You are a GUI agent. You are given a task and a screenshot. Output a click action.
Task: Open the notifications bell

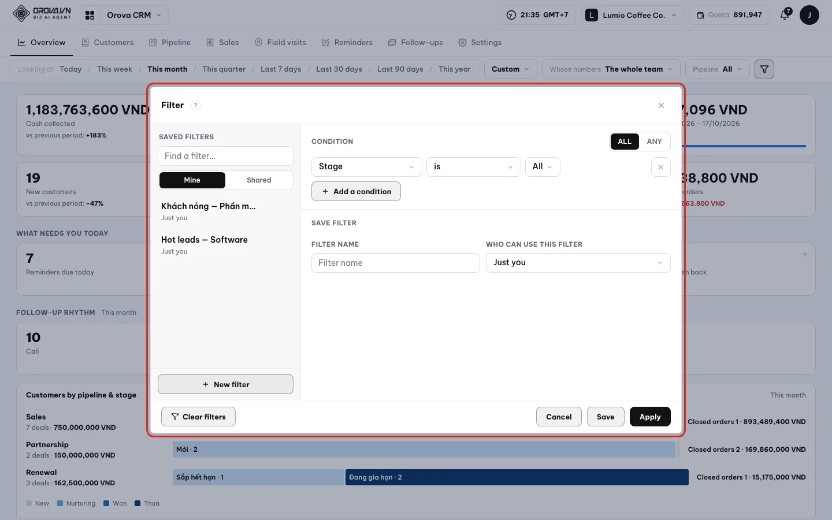[x=785, y=15]
